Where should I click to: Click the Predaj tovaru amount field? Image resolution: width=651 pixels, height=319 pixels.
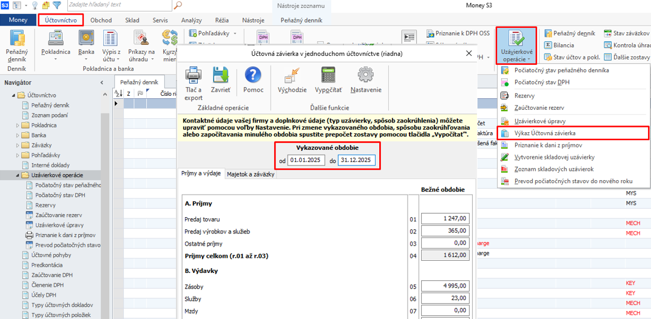tap(445, 219)
